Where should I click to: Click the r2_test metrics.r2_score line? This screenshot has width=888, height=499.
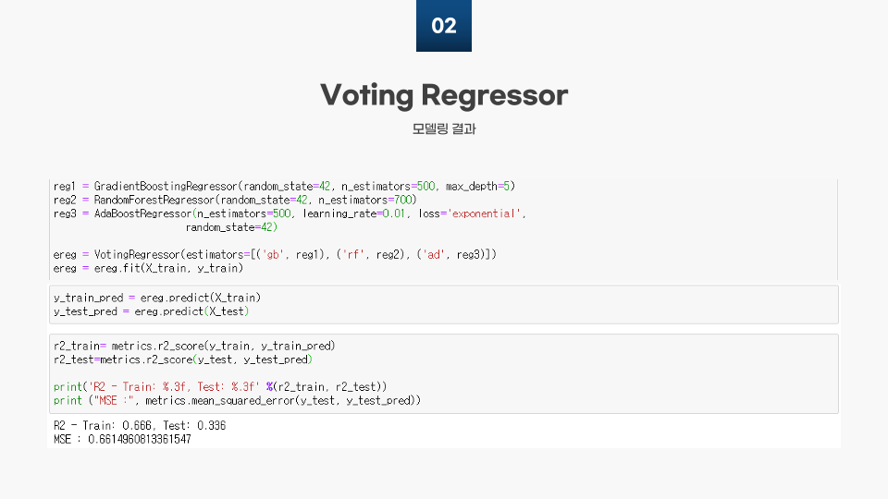183,359
